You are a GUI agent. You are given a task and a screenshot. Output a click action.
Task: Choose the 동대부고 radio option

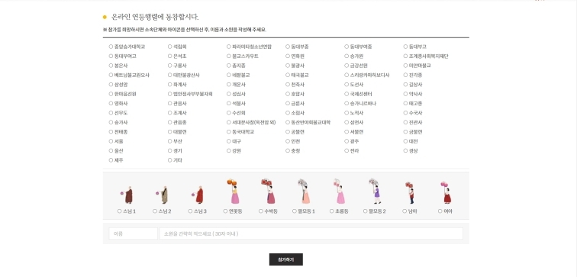(405, 47)
